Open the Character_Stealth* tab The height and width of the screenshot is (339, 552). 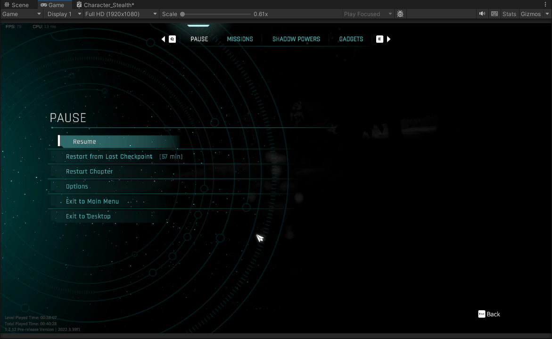(x=105, y=5)
